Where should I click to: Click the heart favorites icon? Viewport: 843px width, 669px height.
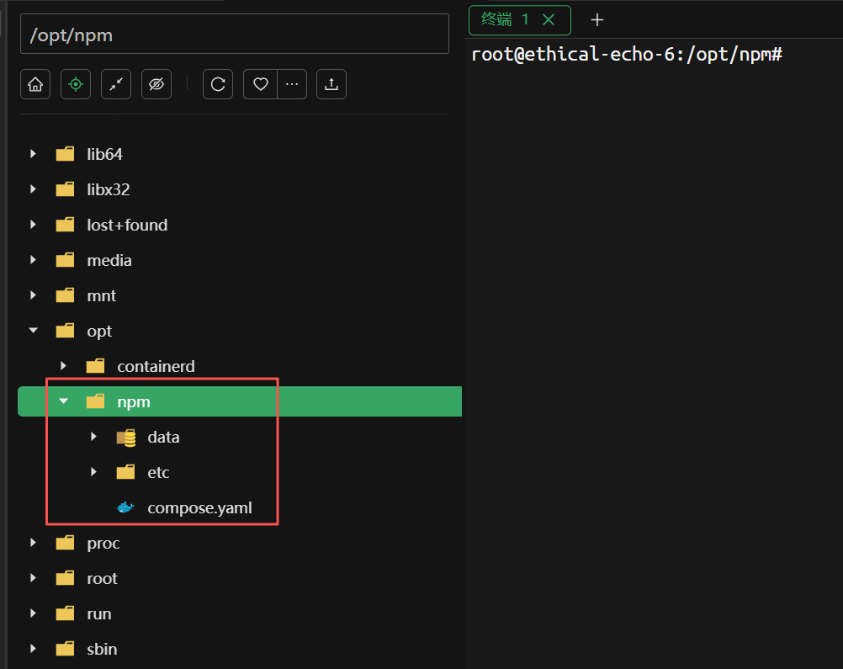click(x=261, y=84)
